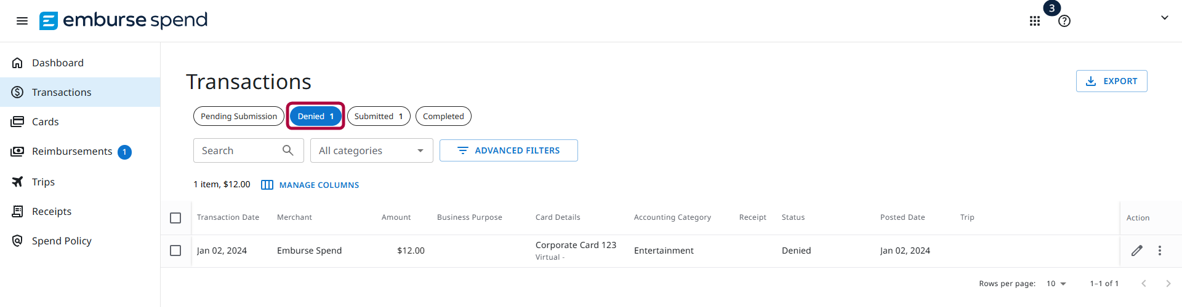Show the Completed transactions tab

tap(443, 116)
